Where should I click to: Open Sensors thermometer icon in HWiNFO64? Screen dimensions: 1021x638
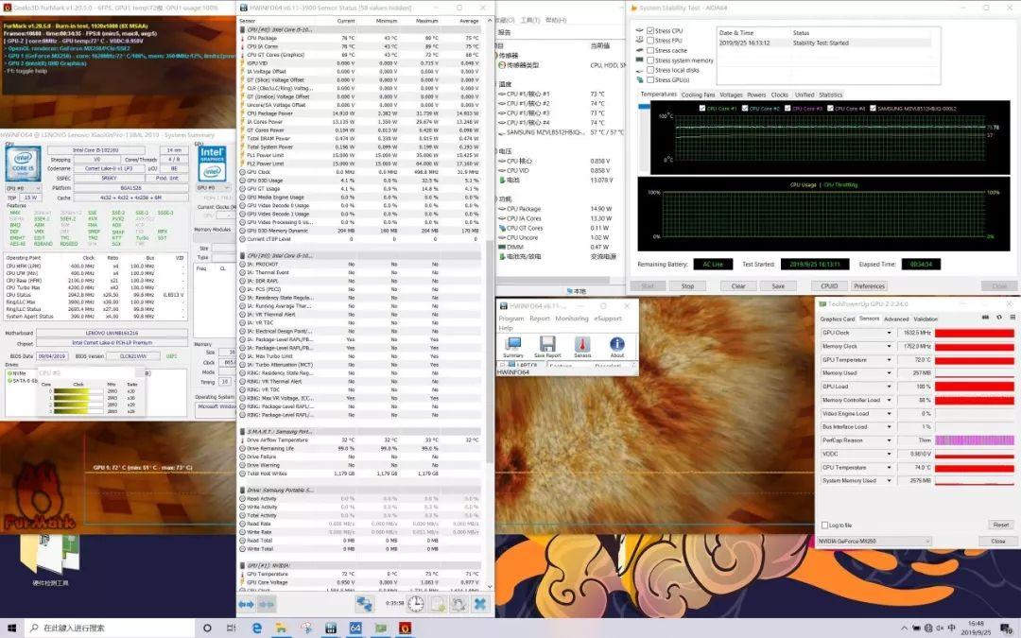[582, 347]
